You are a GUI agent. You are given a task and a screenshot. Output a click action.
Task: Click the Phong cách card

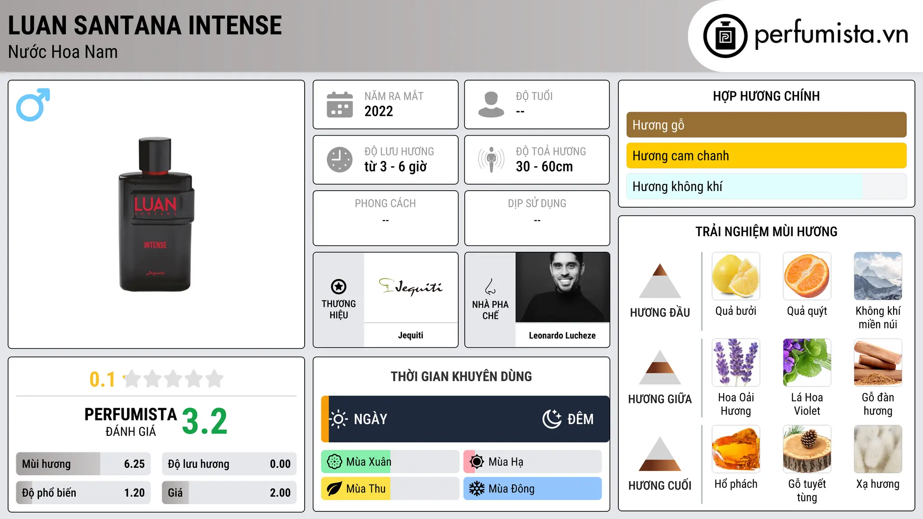point(385,218)
